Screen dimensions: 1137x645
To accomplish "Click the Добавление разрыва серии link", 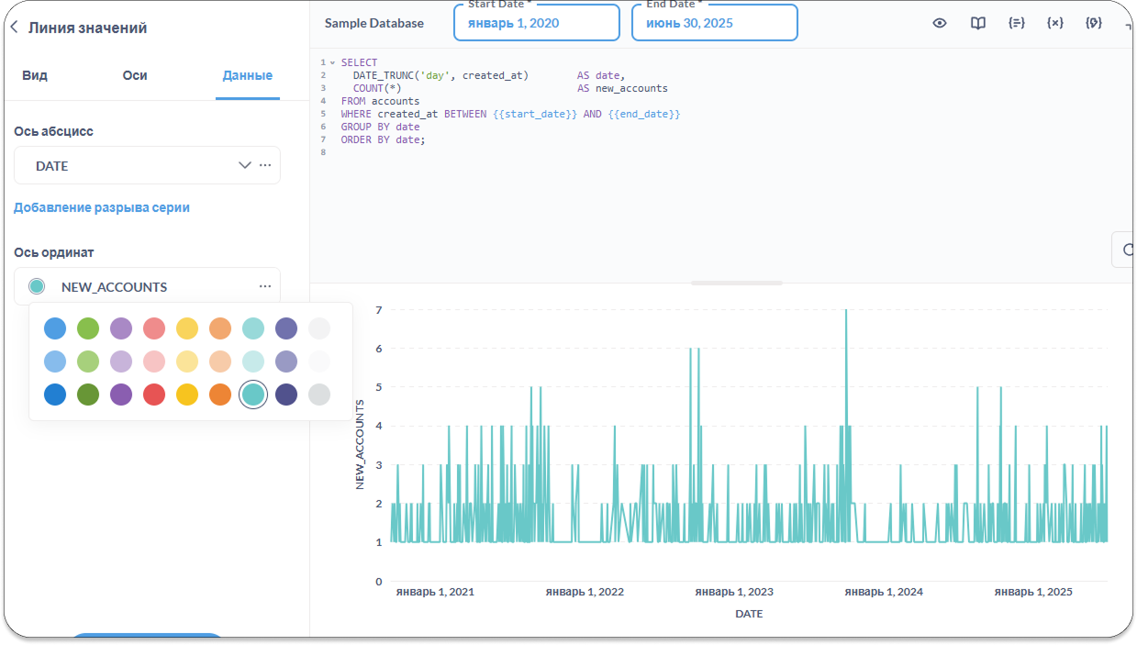I will (102, 207).
